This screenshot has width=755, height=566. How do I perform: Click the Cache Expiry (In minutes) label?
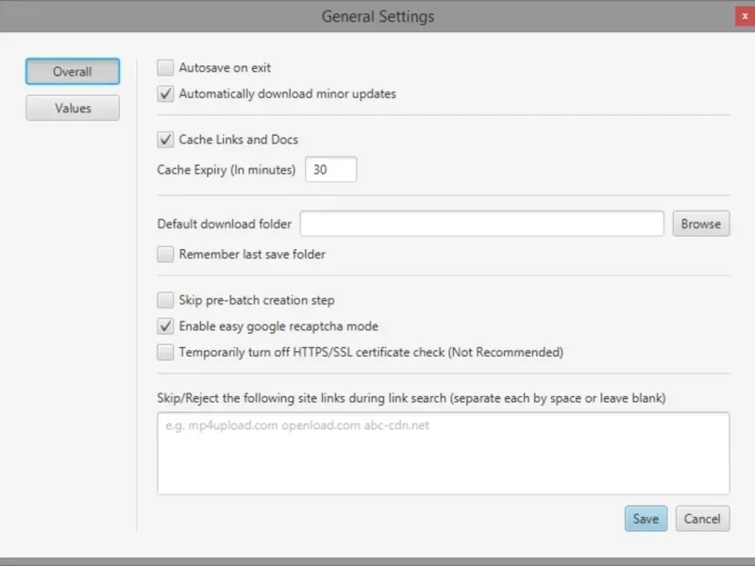(226, 170)
